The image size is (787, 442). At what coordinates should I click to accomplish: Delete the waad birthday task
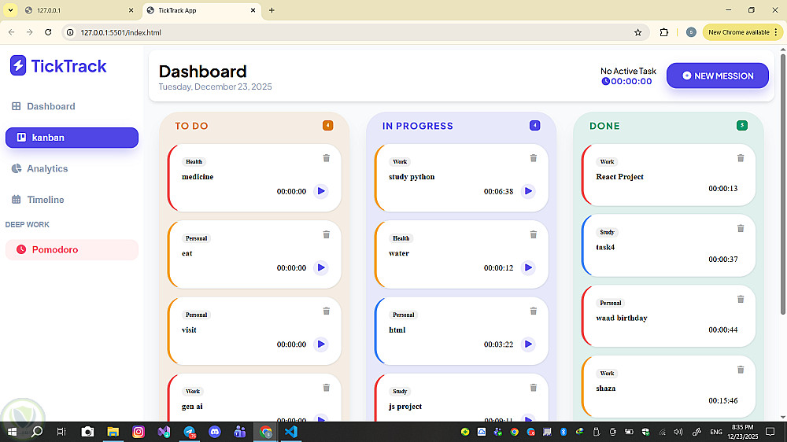coord(741,299)
